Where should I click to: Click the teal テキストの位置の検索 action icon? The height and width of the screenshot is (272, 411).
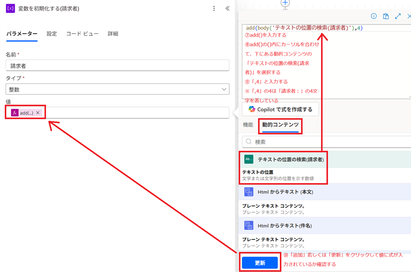(x=249, y=159)
